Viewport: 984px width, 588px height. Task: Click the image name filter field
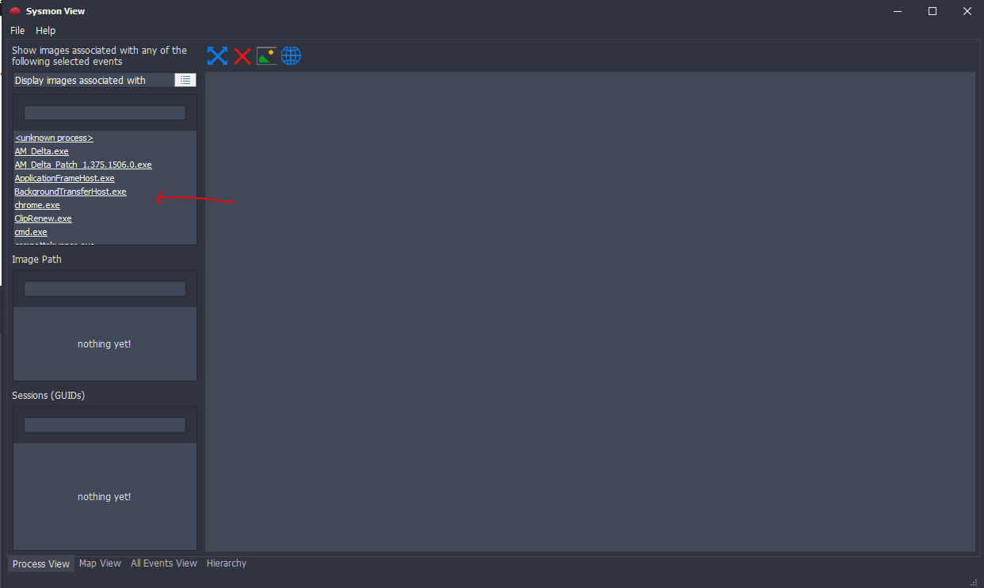pos(105,112)
